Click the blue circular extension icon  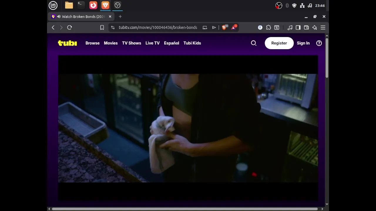(260, 28)
